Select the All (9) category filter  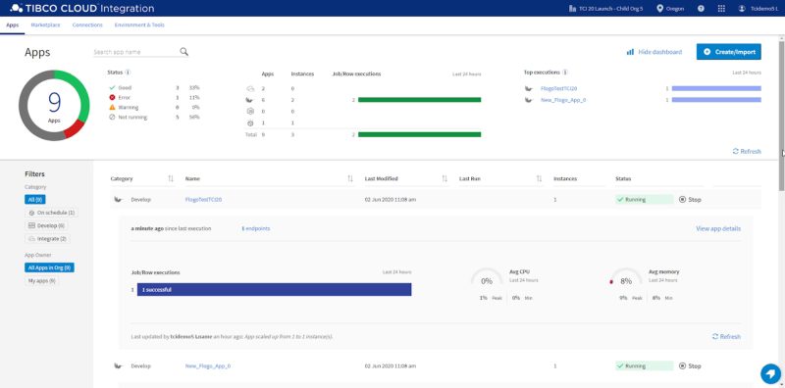pos(34,200)
